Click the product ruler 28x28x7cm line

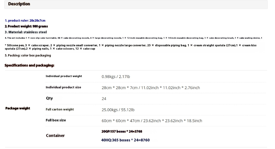click(25, 21)
